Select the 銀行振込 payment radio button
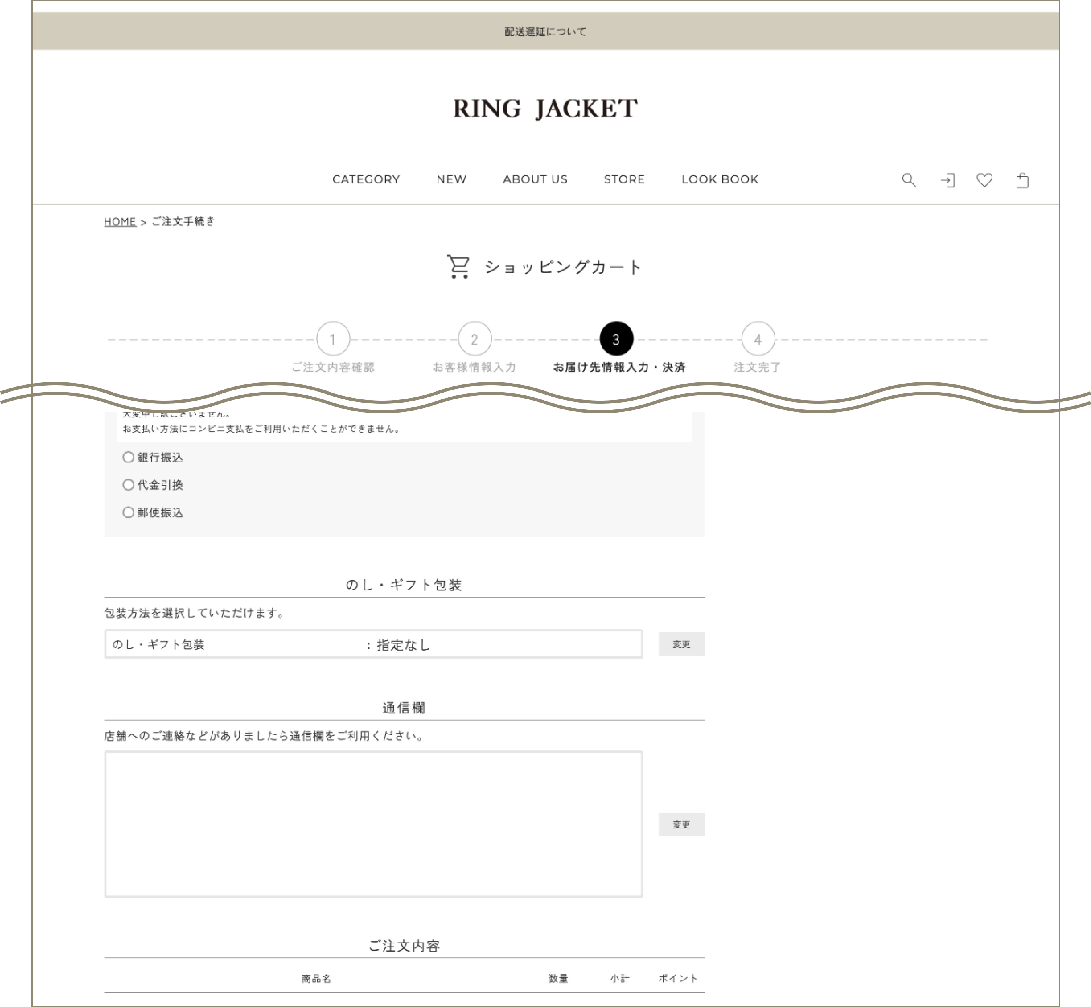 129,457
